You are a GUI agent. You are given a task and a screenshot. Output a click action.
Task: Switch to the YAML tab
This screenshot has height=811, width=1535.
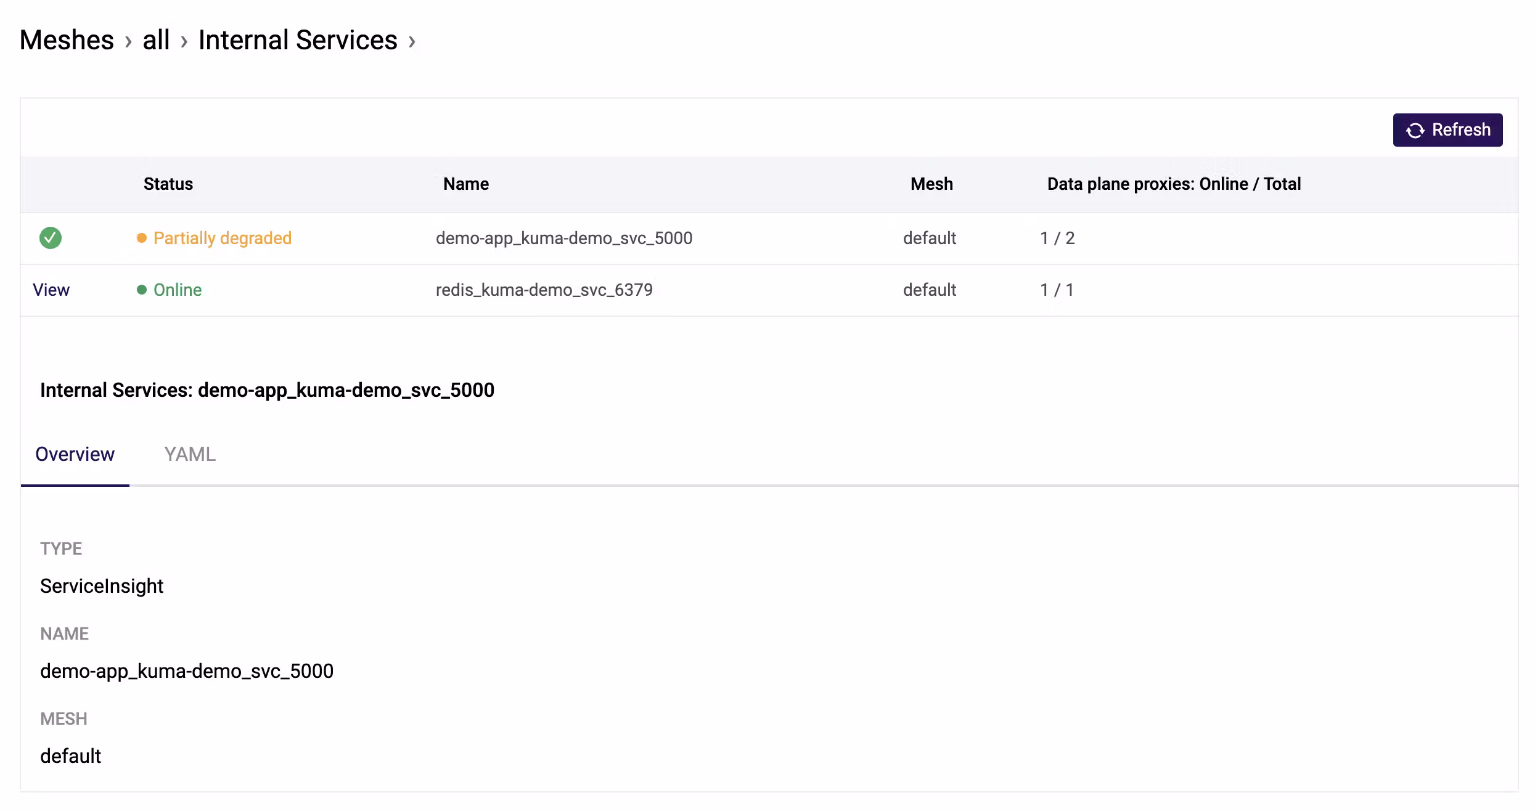(x=190, y=454)
